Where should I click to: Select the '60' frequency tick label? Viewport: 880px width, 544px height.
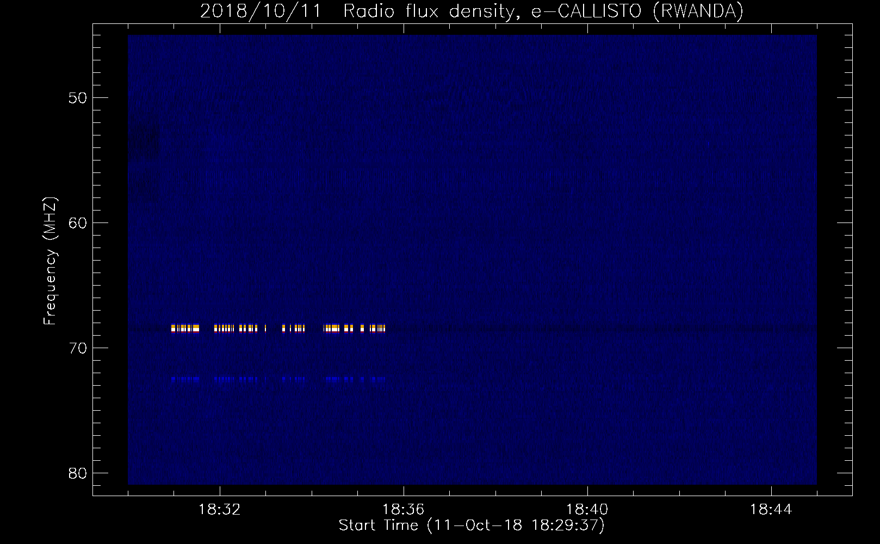pos(78,223)
